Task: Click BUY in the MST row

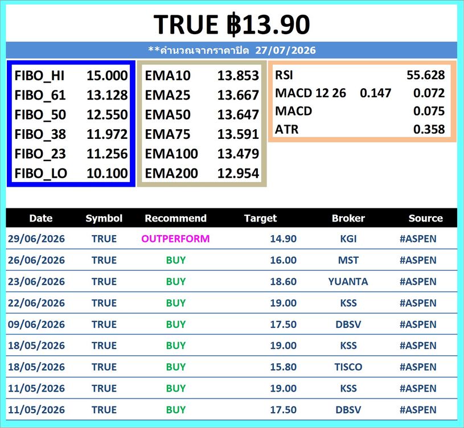Action: coord(176,260)
